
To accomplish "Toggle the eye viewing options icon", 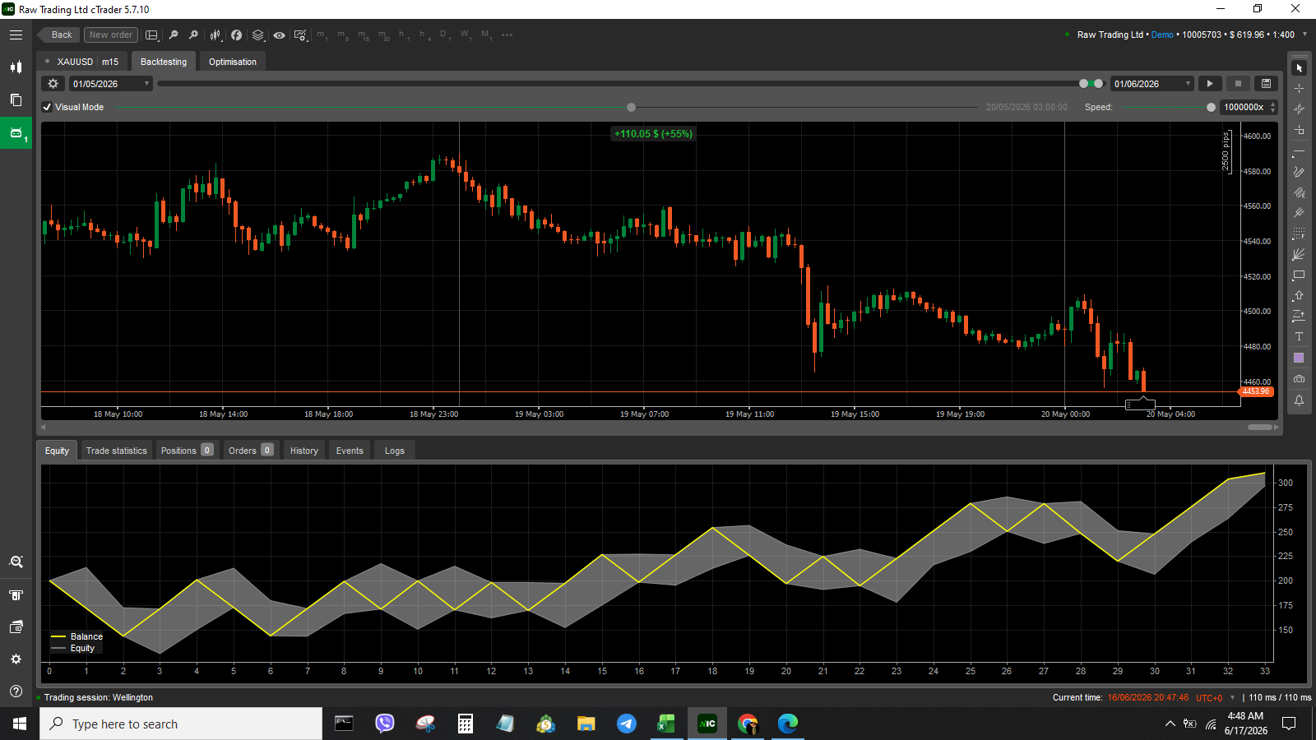I will (x=280, y=35).
